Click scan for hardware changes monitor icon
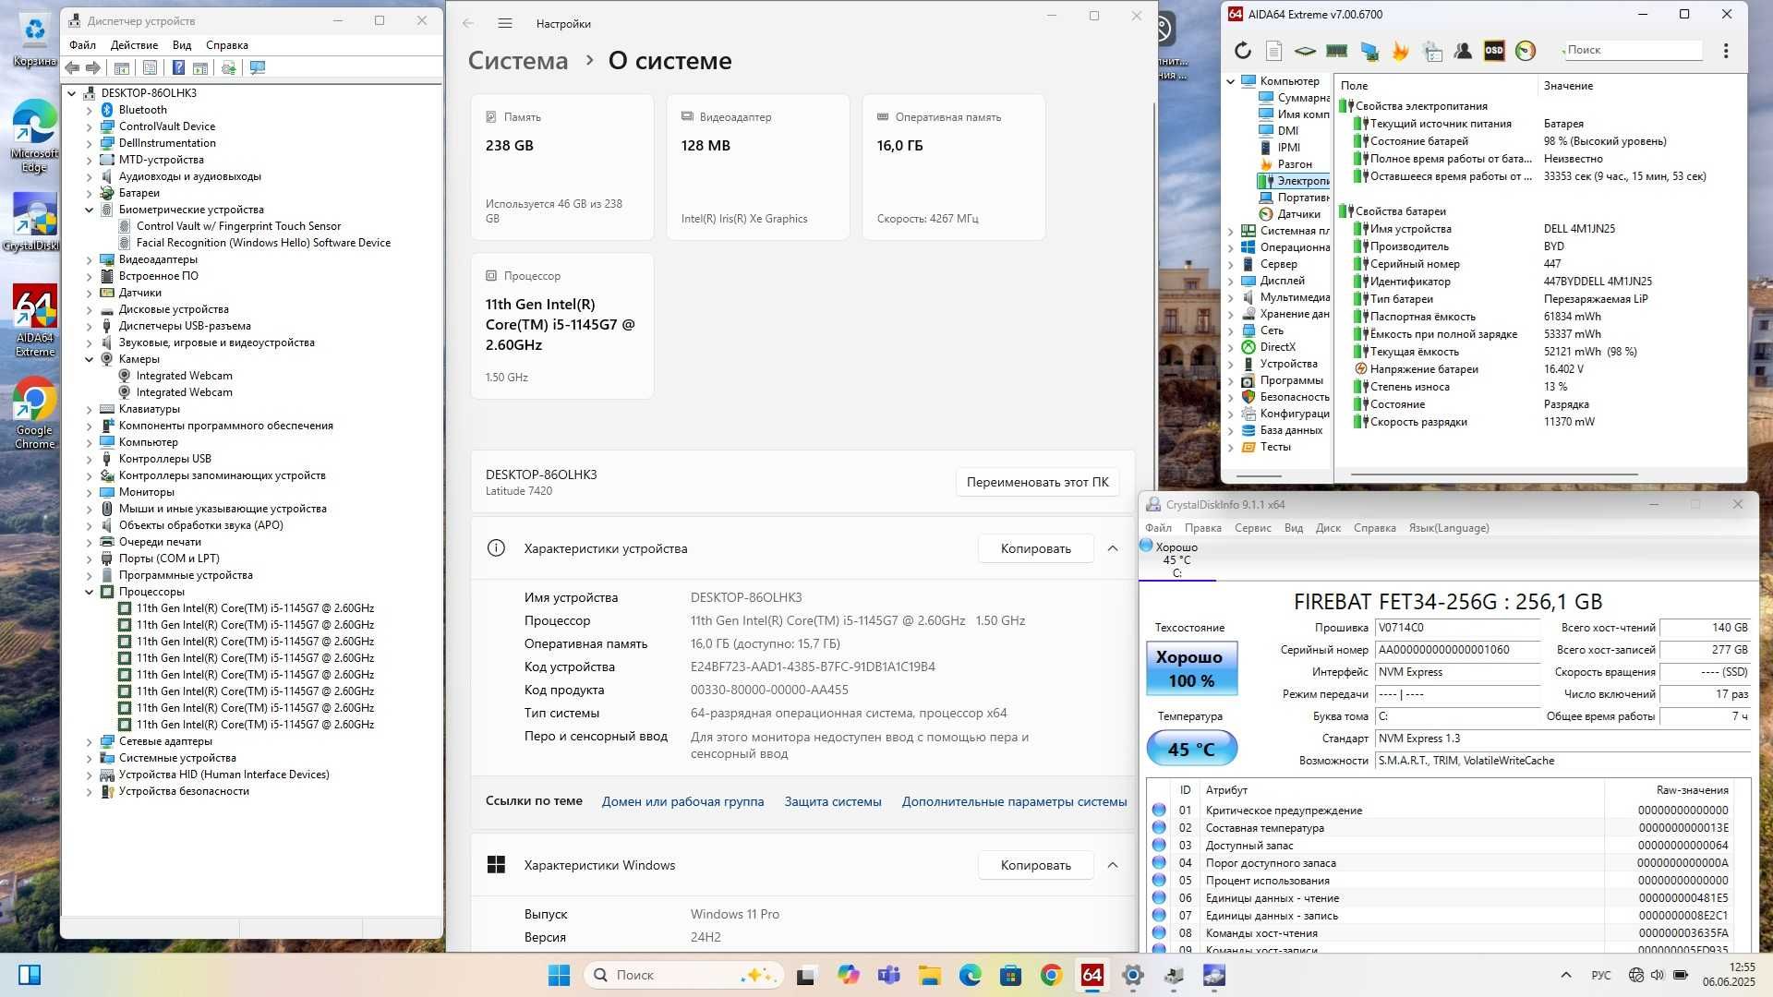The width and height of the screenshot is (1773, 997). (x=258, y=67)
